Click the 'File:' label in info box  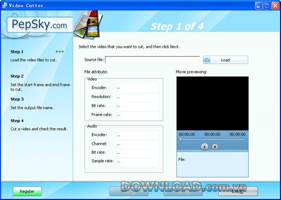click(182, 159)
